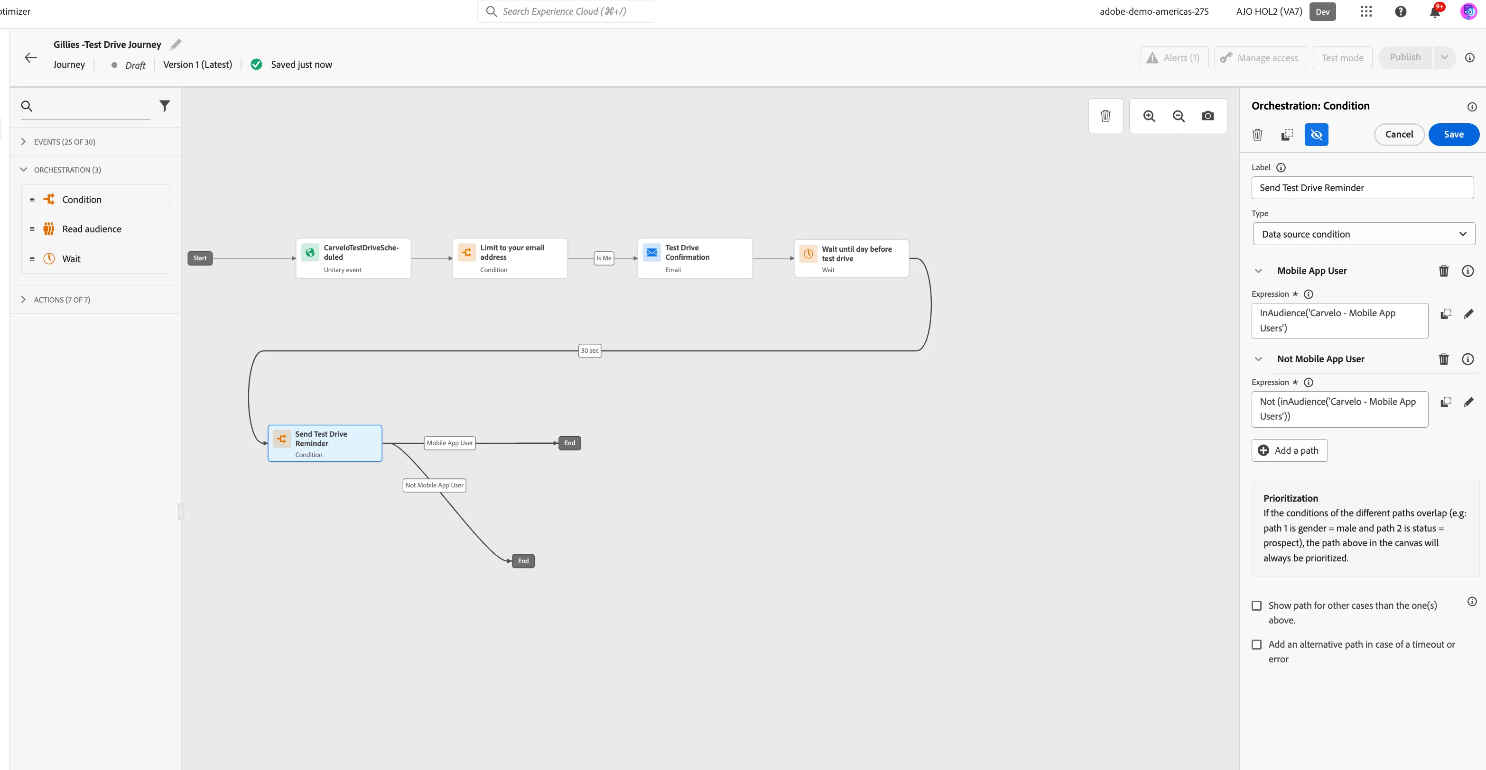Select the Wait until day before test drive node
Image resolution: width=1486 pixels, height=770 pixels.
(852, 259)
